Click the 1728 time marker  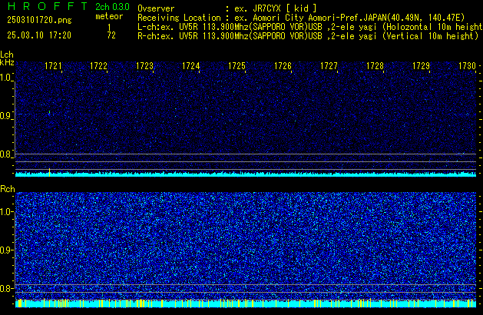(375, 66)
